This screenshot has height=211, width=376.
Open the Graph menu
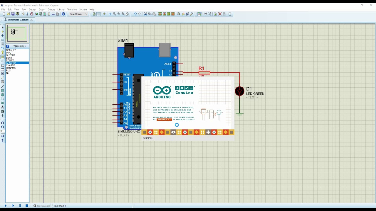click(42, 9)
